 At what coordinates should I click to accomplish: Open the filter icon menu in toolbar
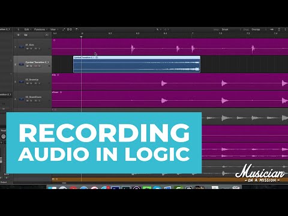(77, 29)
